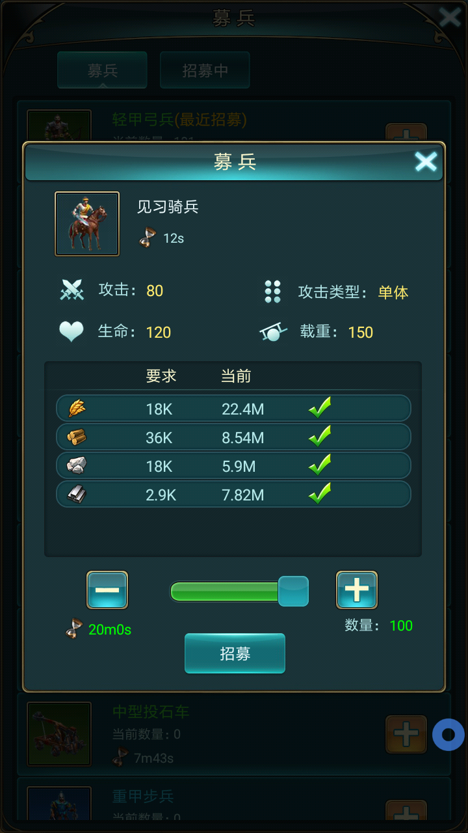The height and width of the screenshot is (833, 468).
Task: Click the wheat food resource icon
Action: (77, 409)
